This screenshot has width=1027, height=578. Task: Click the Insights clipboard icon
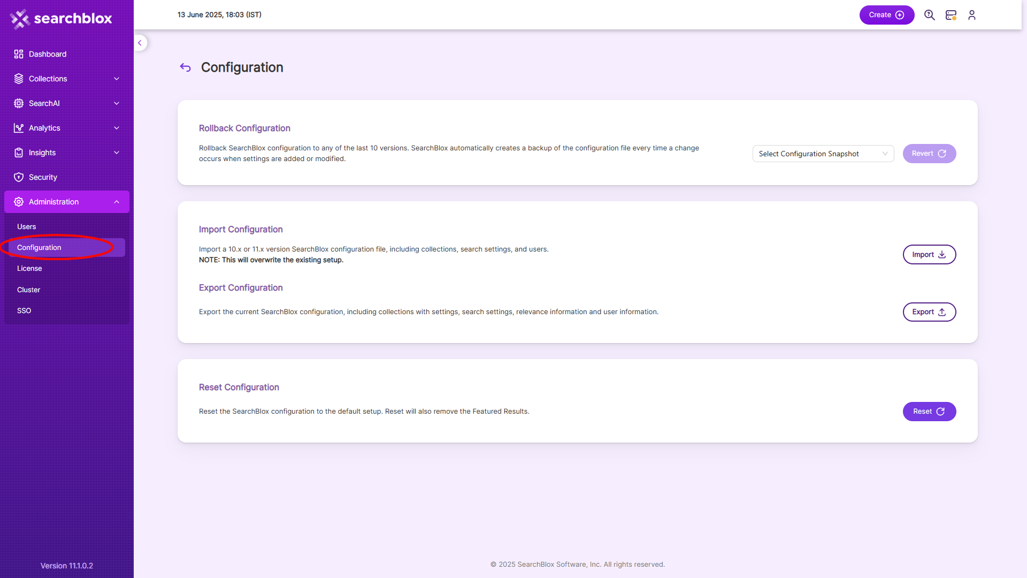(x=19, y=153)
